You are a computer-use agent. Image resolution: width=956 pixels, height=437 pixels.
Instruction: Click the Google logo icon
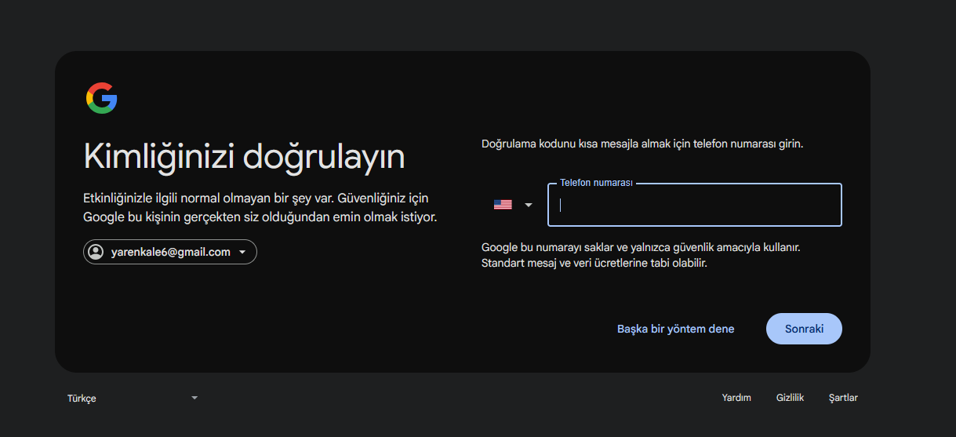click(102, 98)
